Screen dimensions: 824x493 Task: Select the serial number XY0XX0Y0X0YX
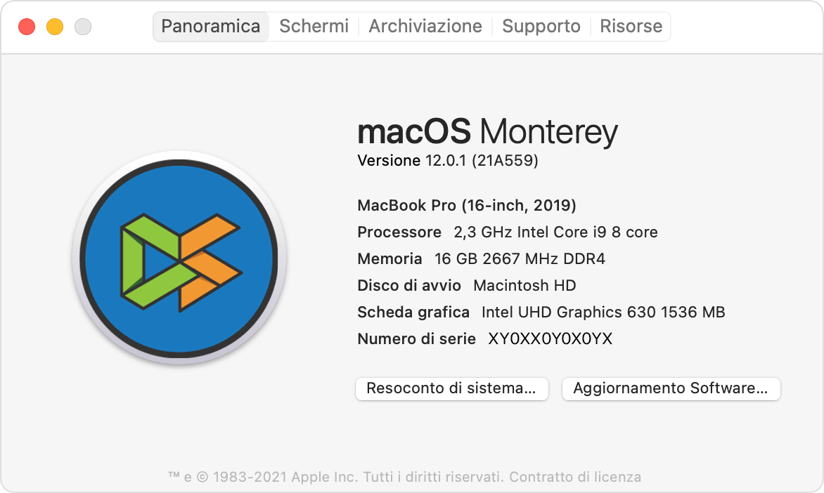(x=551, y=339)
